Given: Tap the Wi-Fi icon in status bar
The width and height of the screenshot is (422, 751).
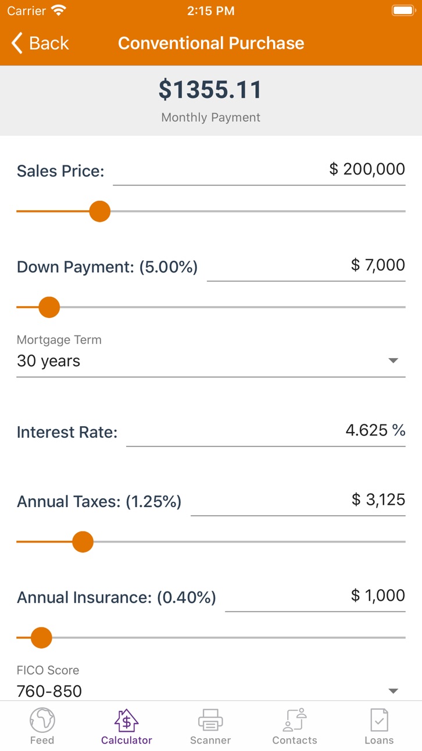Looking at the screenshot, I should pyautogui.click(x=59, y=10).
